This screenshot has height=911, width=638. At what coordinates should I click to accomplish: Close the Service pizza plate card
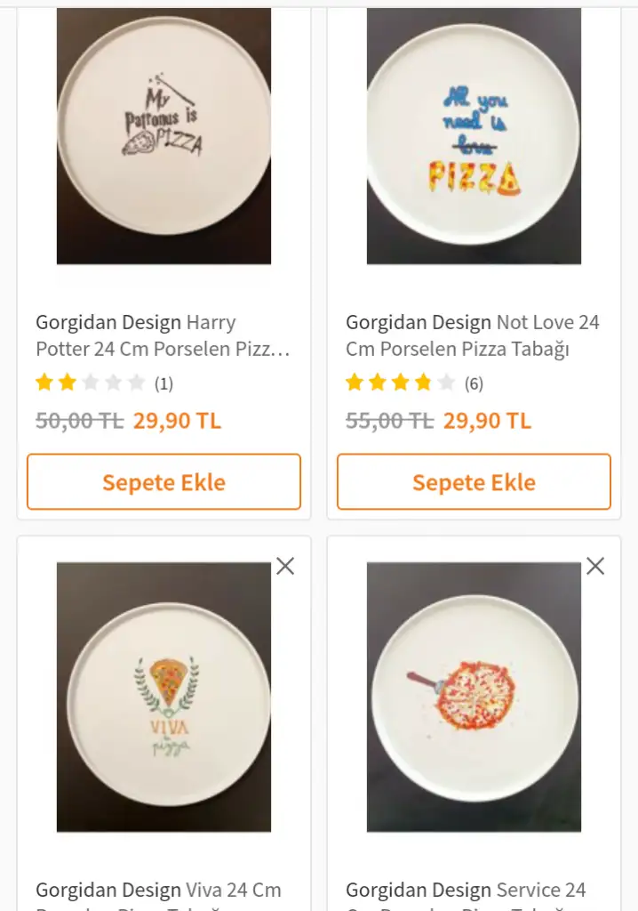595,566
